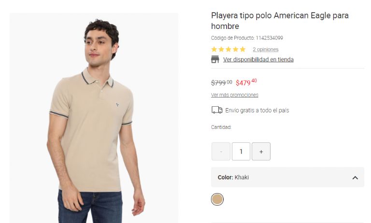Click the third rating star

click(x=228, y=49)
